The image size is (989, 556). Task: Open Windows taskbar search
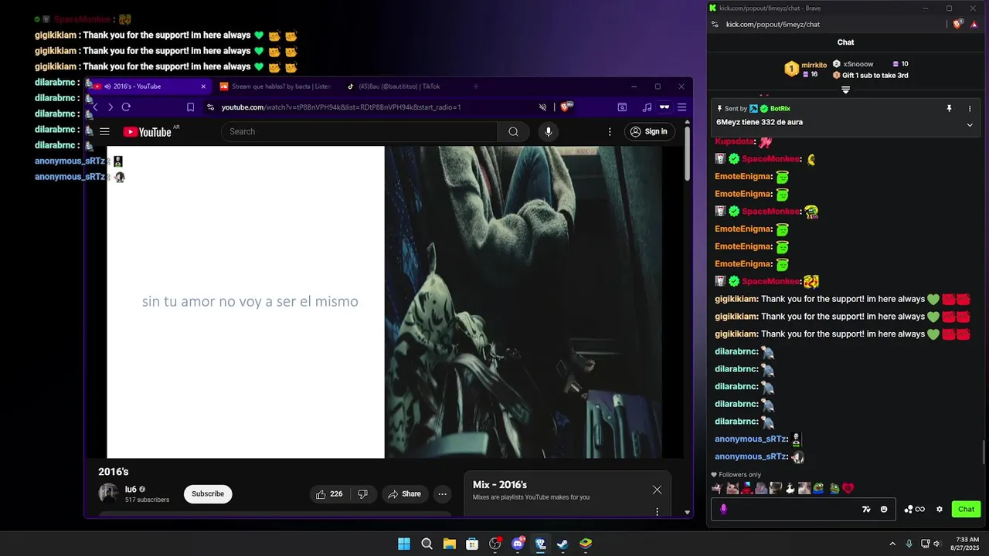coord(427,544)
